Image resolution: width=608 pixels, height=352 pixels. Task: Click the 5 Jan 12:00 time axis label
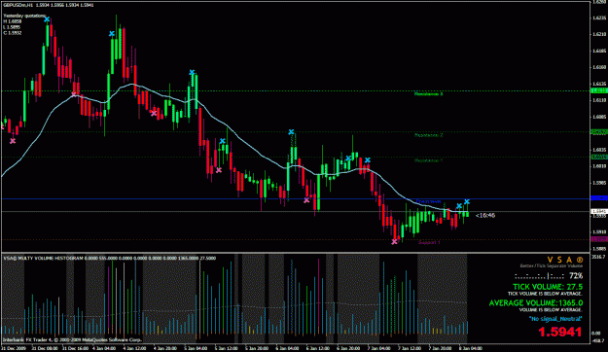tap(227, 348)
